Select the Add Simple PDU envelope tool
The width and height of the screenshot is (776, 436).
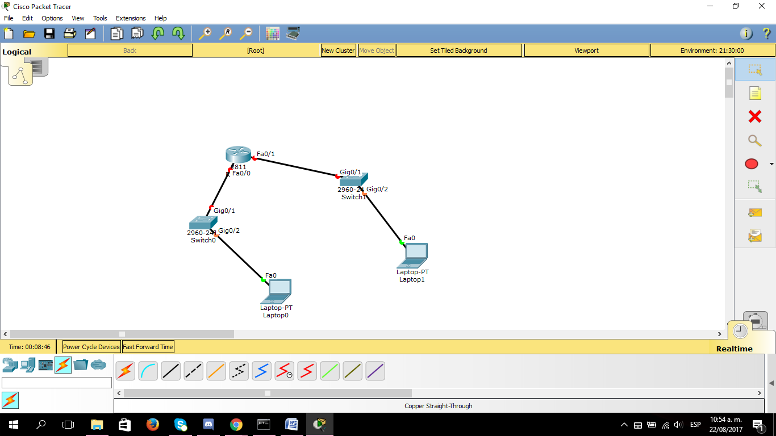[754, 213]
